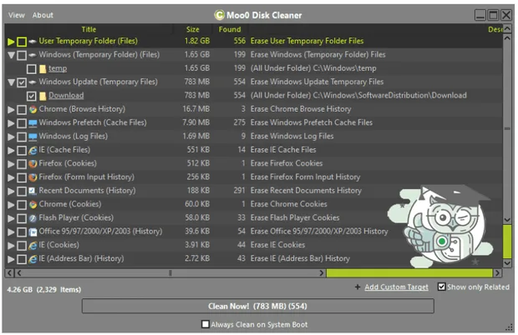The width and height of the screenshot is (518, 335).
Task: Open the About menu
Action: point(43,15)
